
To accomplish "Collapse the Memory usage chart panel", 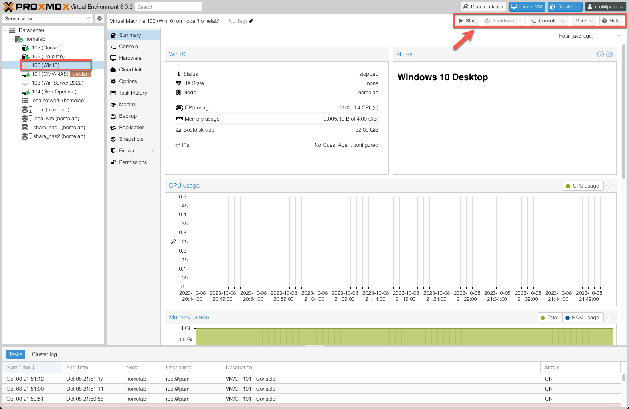I will click(x=609, y=317).
